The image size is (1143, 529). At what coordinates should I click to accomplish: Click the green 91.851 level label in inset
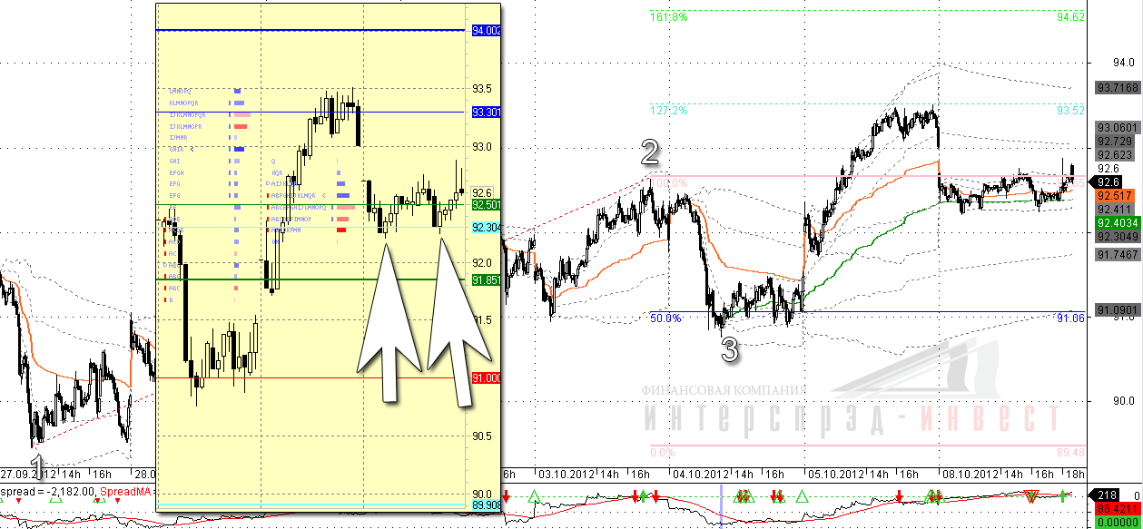(487, 279)
